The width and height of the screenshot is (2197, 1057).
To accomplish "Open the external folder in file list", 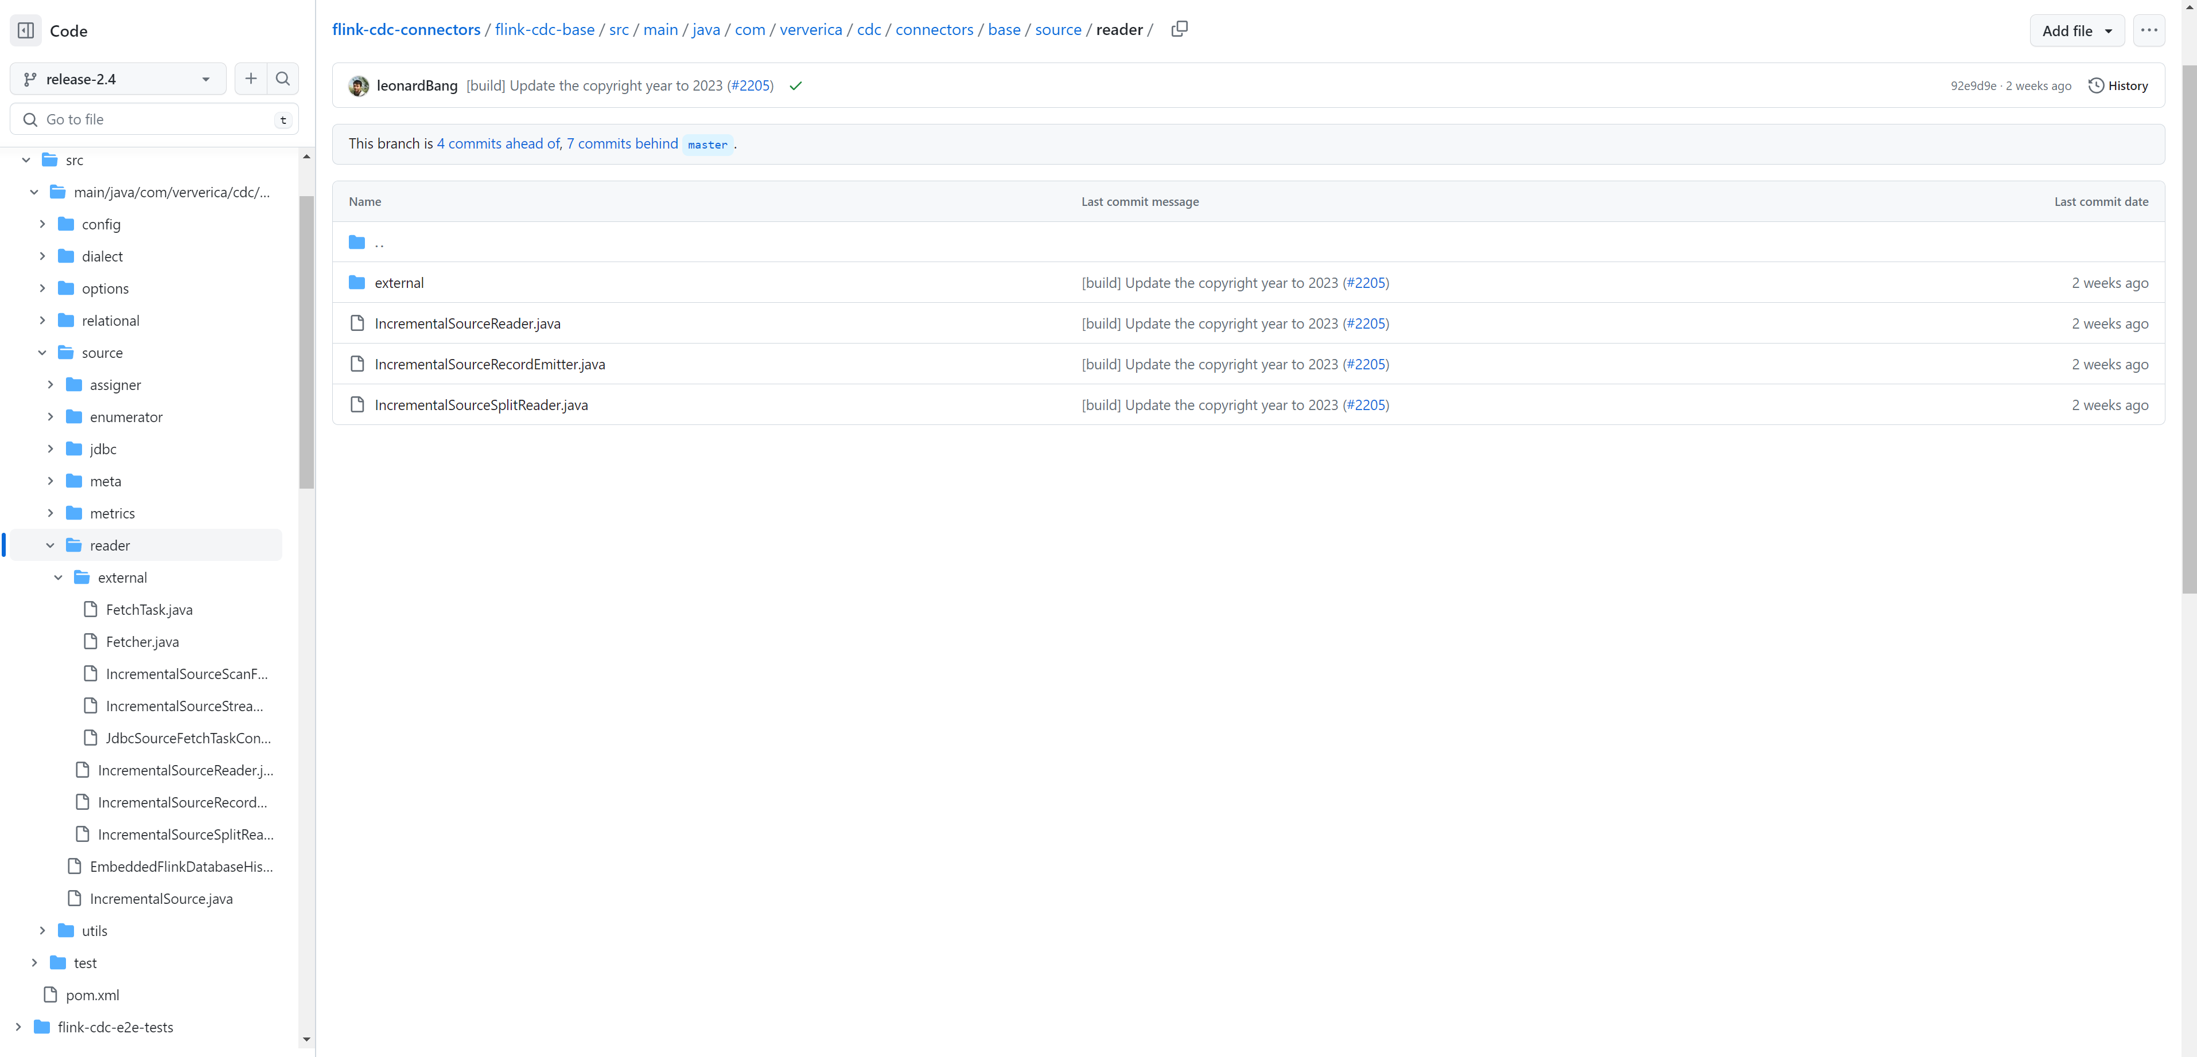I will pyautogui.click(x=399, y=283).
